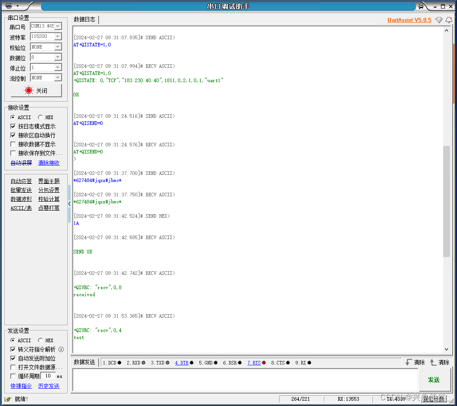The height and width of the screenshot is (406, 457).
Task: Enable 接收数据不显示 checkbox
Action: pyautogui.click(x=13, y=144)
